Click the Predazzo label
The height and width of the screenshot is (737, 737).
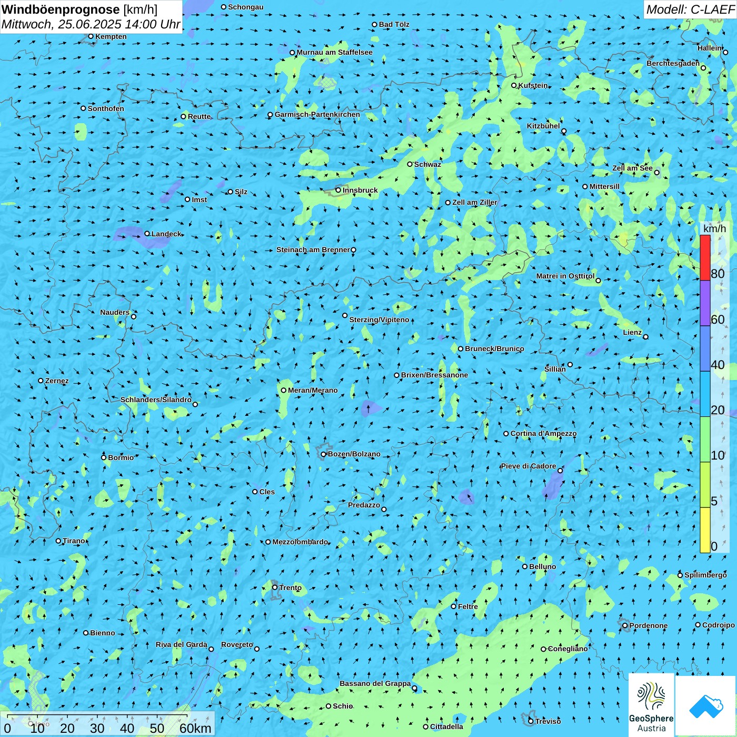point(364,505)
